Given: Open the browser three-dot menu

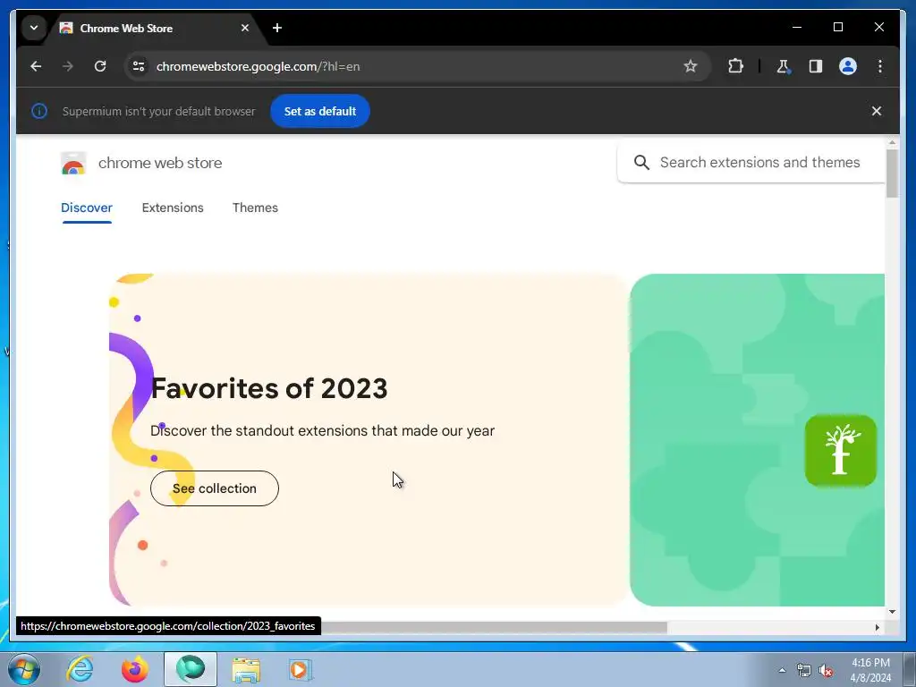Looking at the screenshot, I should click(880, 66).
